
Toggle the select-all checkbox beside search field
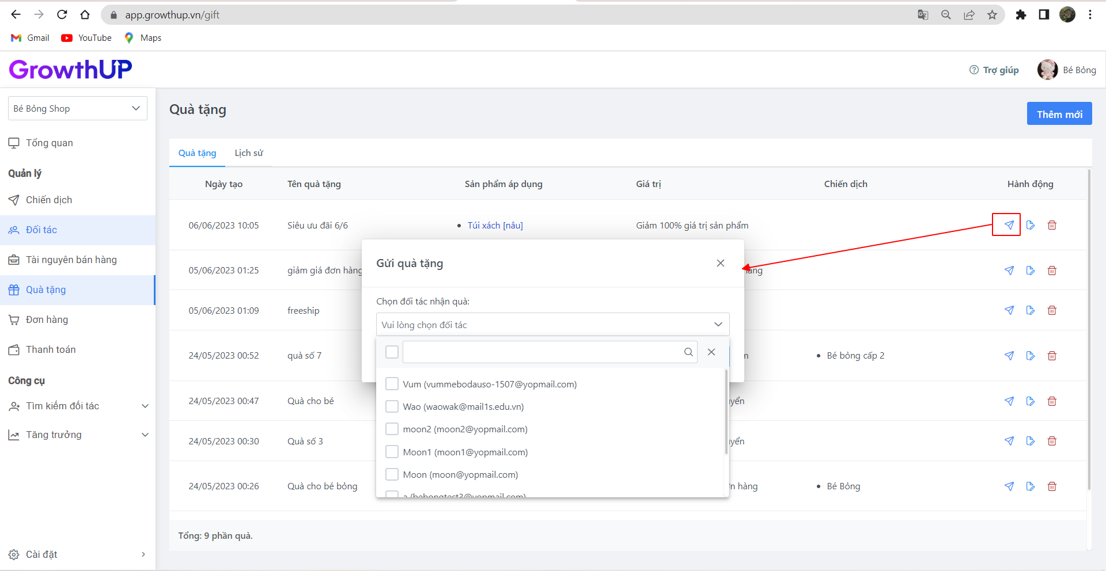pos(392,352)
